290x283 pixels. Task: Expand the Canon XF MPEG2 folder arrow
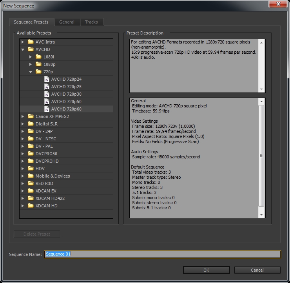click(x=23, y=116)
